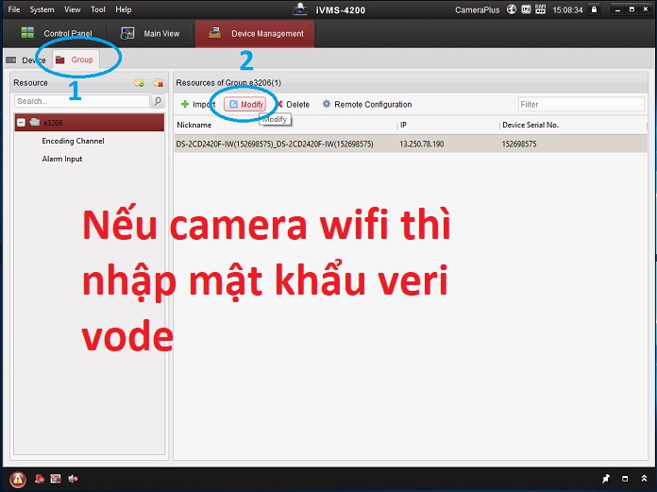The width and height of the screenshot is (657, 492).
Task: Click the CameraPlus user label
Action: (477, 9)
